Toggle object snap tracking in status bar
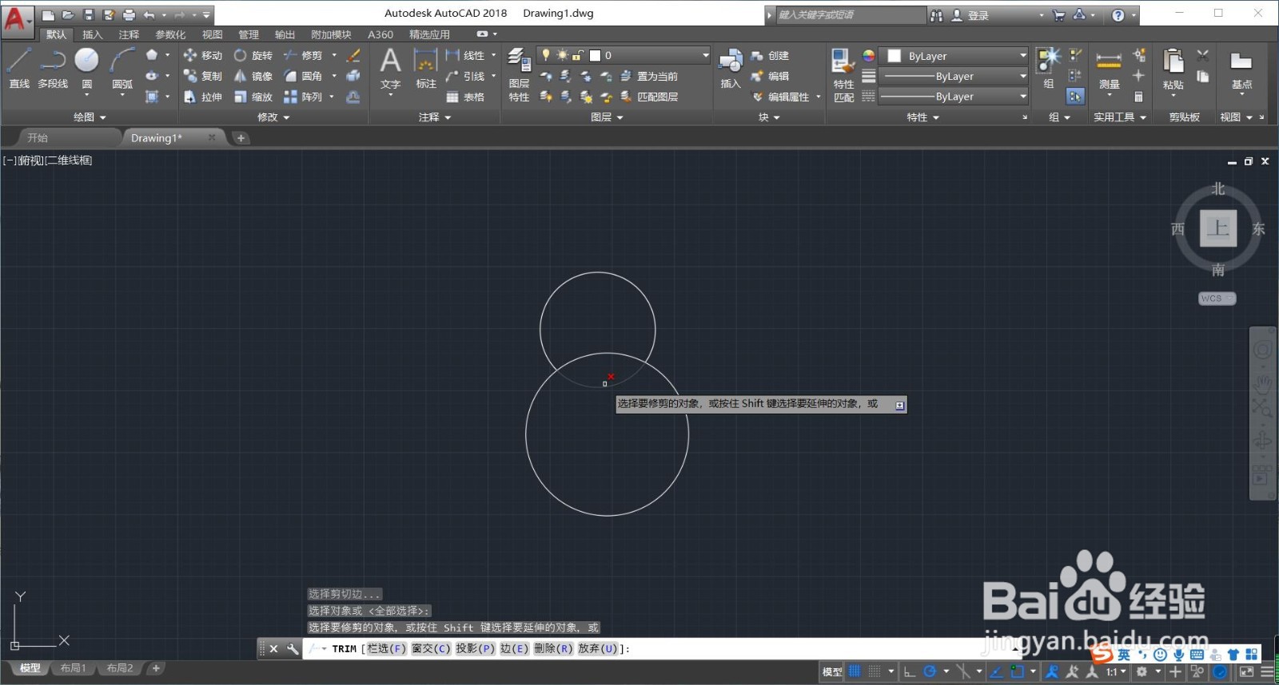 997,671
